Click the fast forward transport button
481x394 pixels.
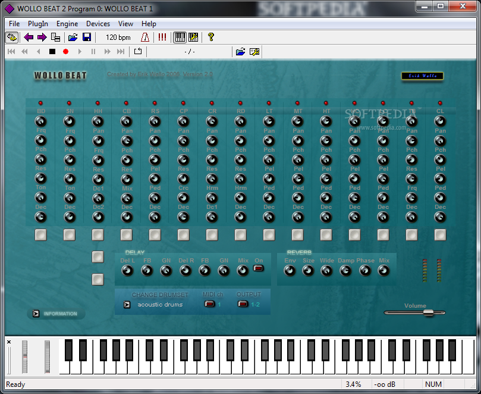[x=107, y=52]
